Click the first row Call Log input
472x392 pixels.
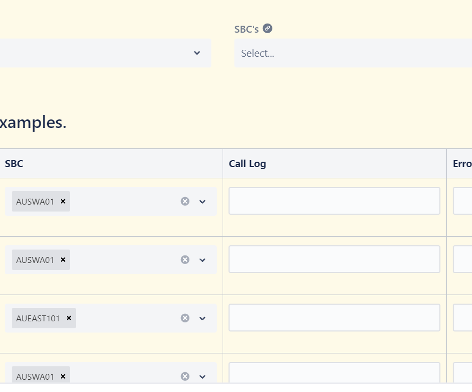coord(334,201)
